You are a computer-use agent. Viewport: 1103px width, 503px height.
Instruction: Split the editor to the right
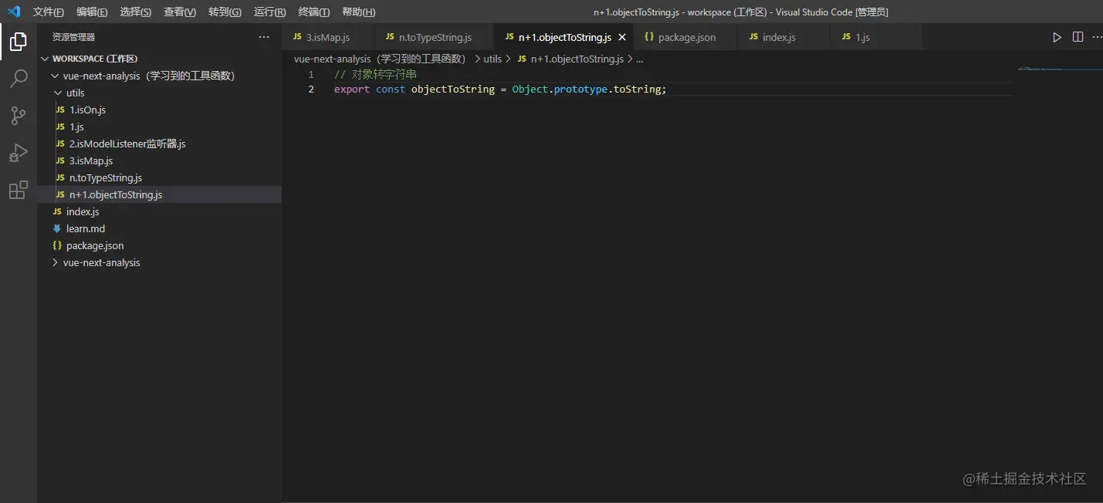[x=1078, y=37]
